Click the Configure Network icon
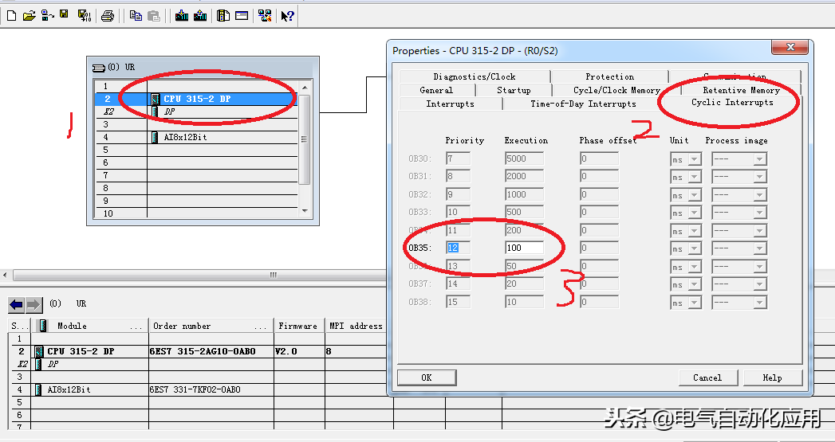The width and height of the screenshot is (835, 442). [x=265, y=16]
